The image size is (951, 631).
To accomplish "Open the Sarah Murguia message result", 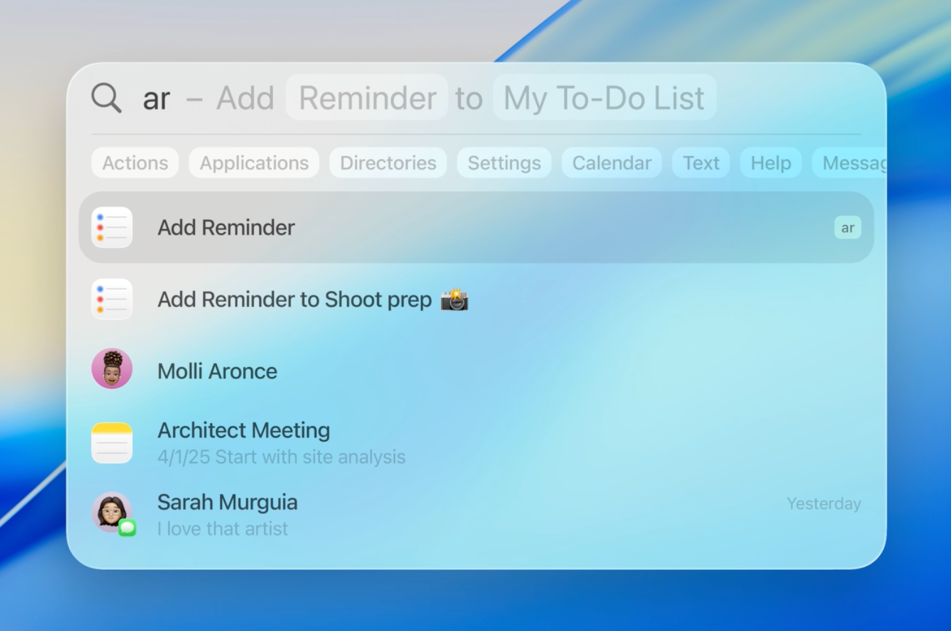I will tap(476, 514).
